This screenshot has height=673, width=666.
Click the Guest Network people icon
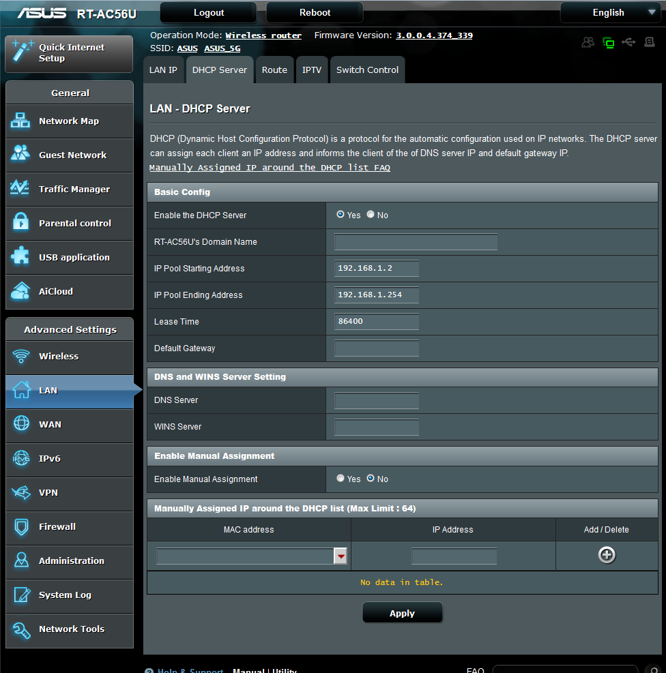click(20, 153)
